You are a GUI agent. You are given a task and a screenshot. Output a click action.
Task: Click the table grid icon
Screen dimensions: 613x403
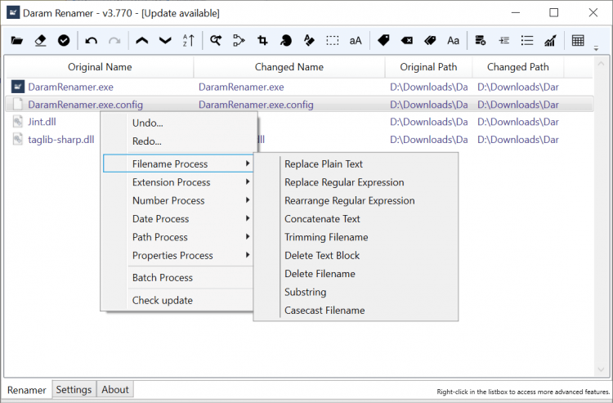point(578,40)
